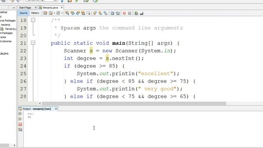Close the Newproj.java tab
The image size is (263, 148).
[62, 7]
